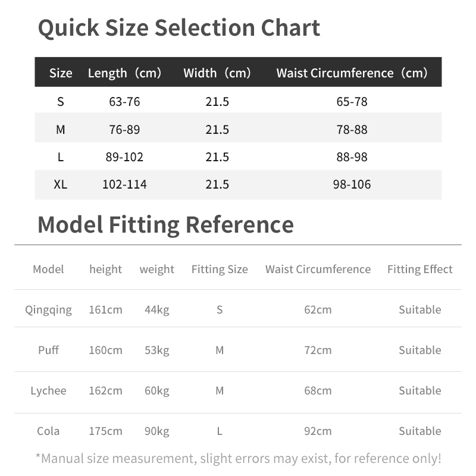Click the model name Qingqing
This screenshot has width=476, height=476.
point(49,309)
